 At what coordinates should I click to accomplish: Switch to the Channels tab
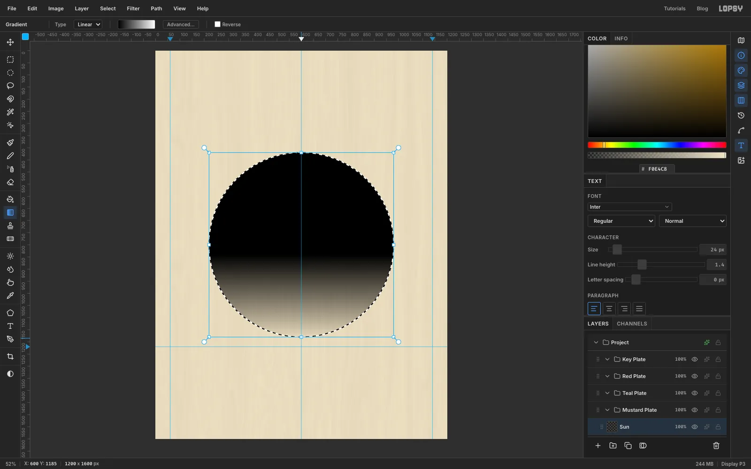coord(632,324)
